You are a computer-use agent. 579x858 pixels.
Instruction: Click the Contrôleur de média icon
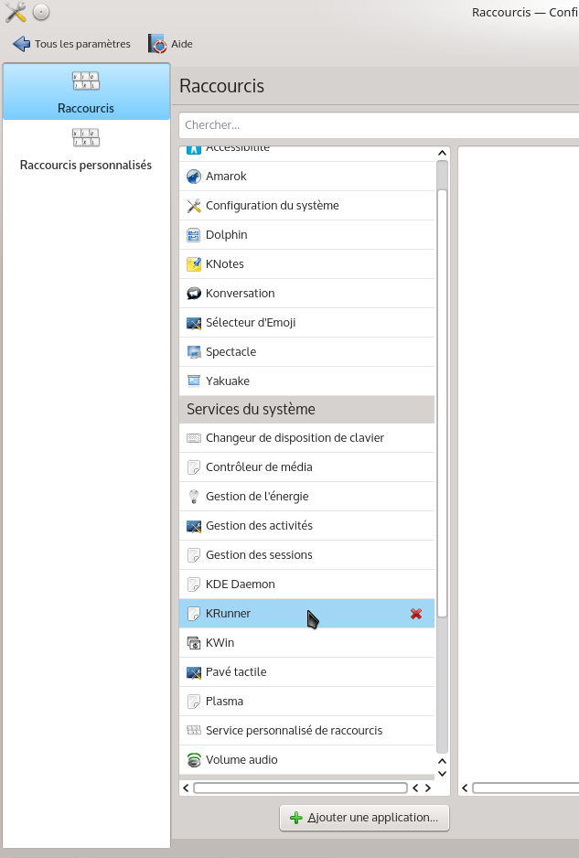point(194,467)
